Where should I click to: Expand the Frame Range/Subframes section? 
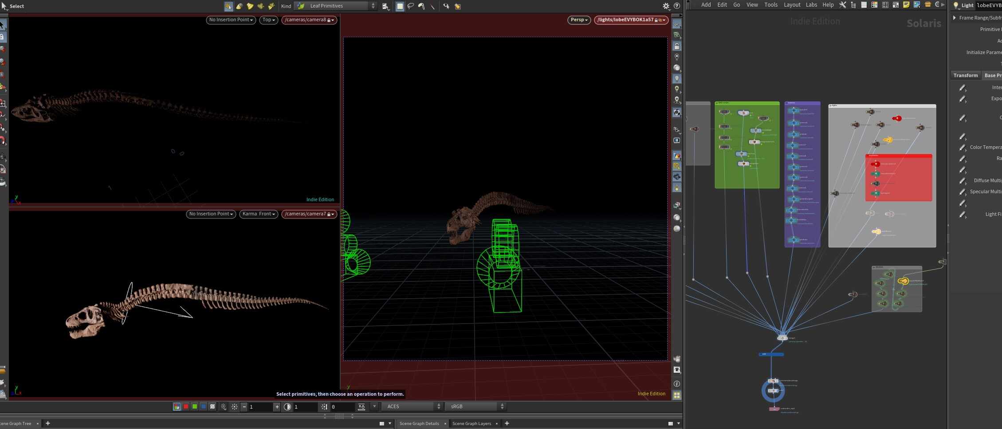click(x=955, y=18)
